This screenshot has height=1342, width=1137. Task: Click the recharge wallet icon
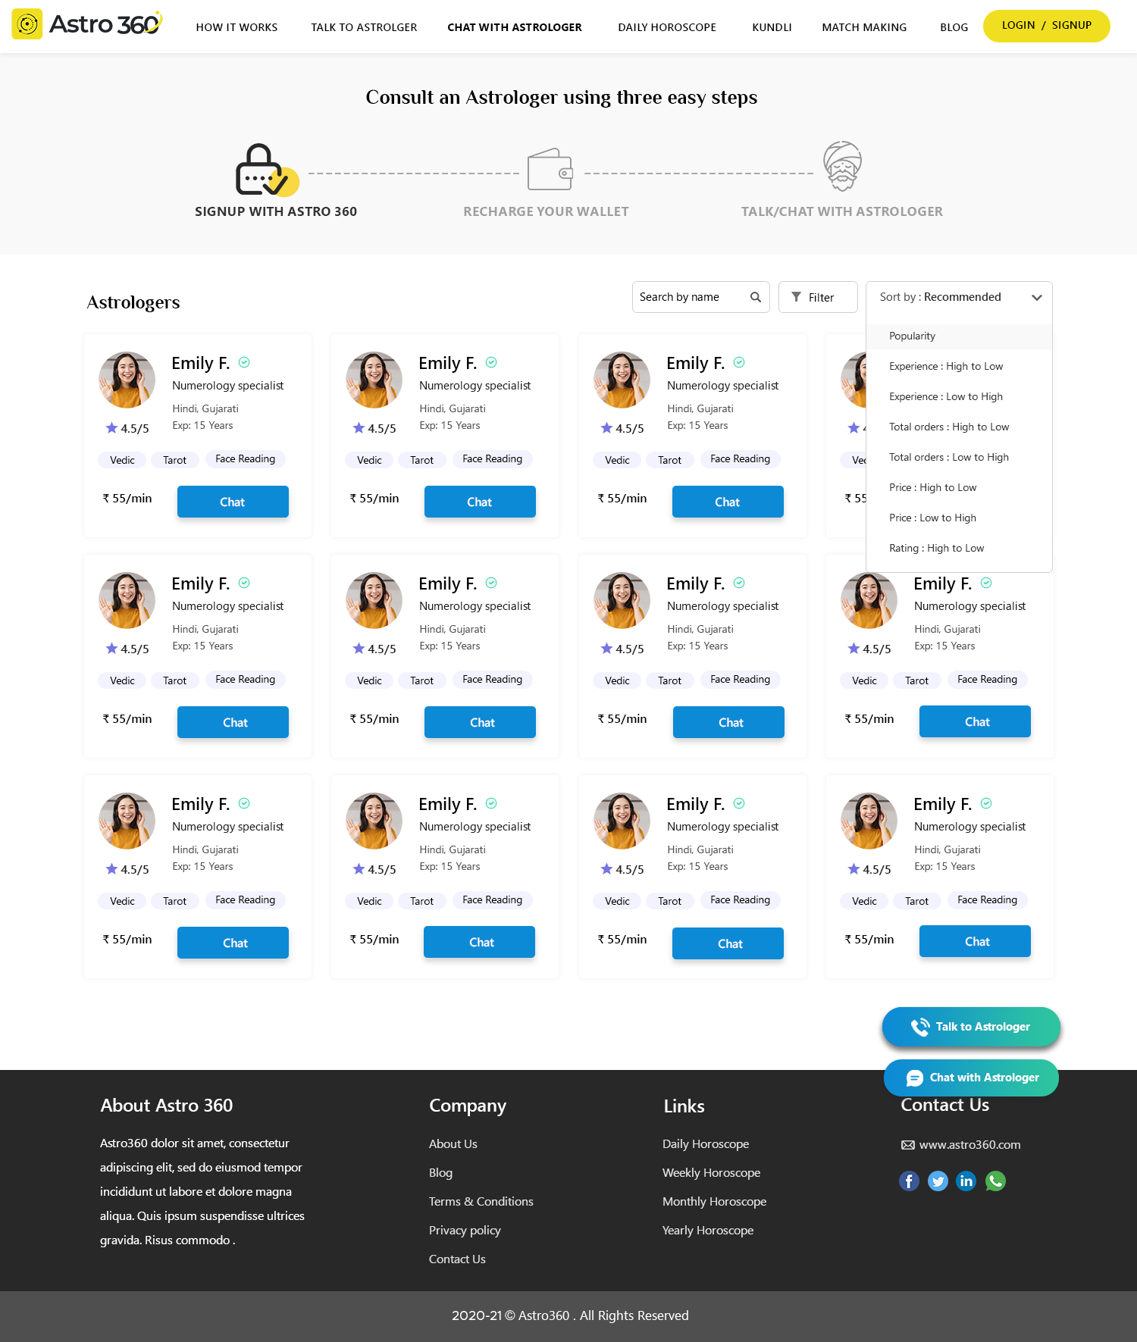[x=550, y=170]
